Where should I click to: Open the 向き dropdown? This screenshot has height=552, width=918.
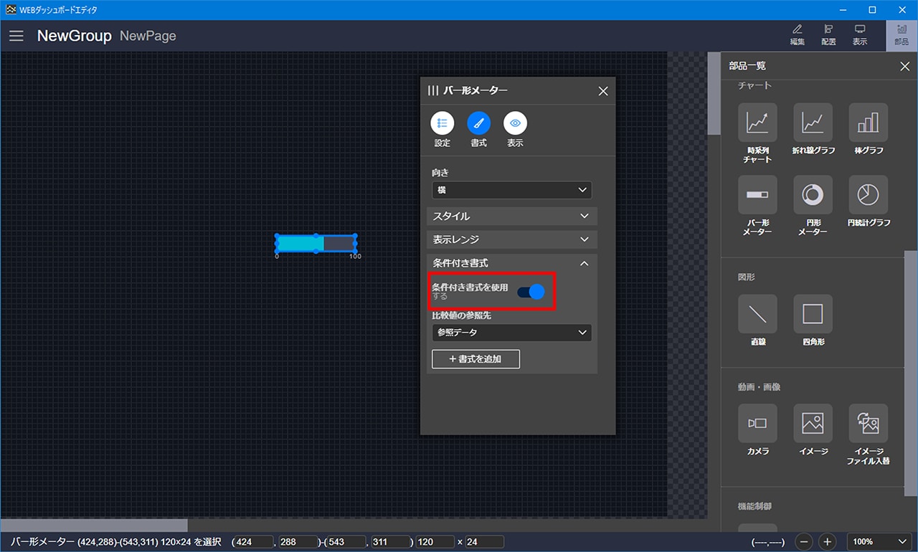(x=511, y=190)
